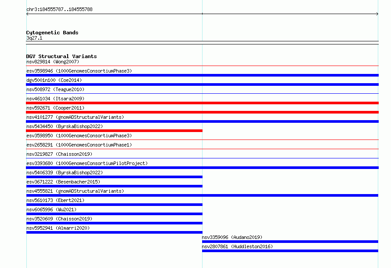The height and width of the screenshot is (268, 391).
Task: Open variant nsv4555821 (gnomADStructuralVariants) label
Action: pos(75,191)
